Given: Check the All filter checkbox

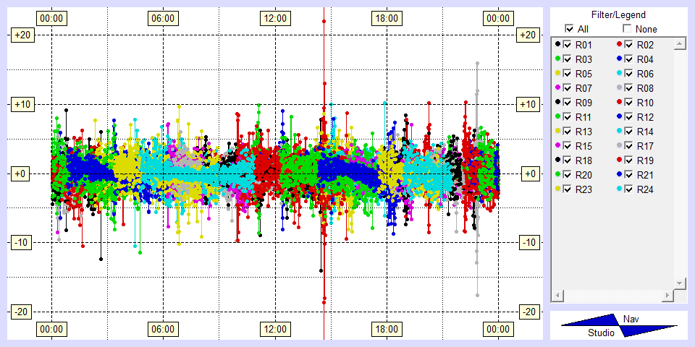Looking at the screenshot, I should (x=569, y=29).
